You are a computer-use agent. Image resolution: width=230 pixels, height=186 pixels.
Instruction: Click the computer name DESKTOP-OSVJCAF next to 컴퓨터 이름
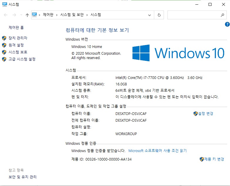click(131, 113)
